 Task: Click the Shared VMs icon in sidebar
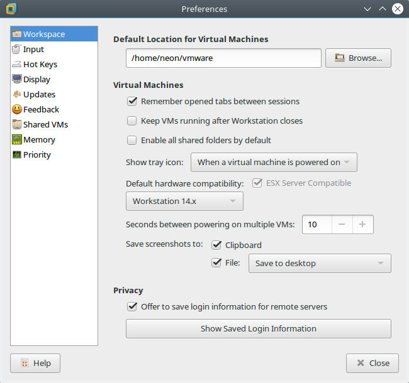coord(17,124)
